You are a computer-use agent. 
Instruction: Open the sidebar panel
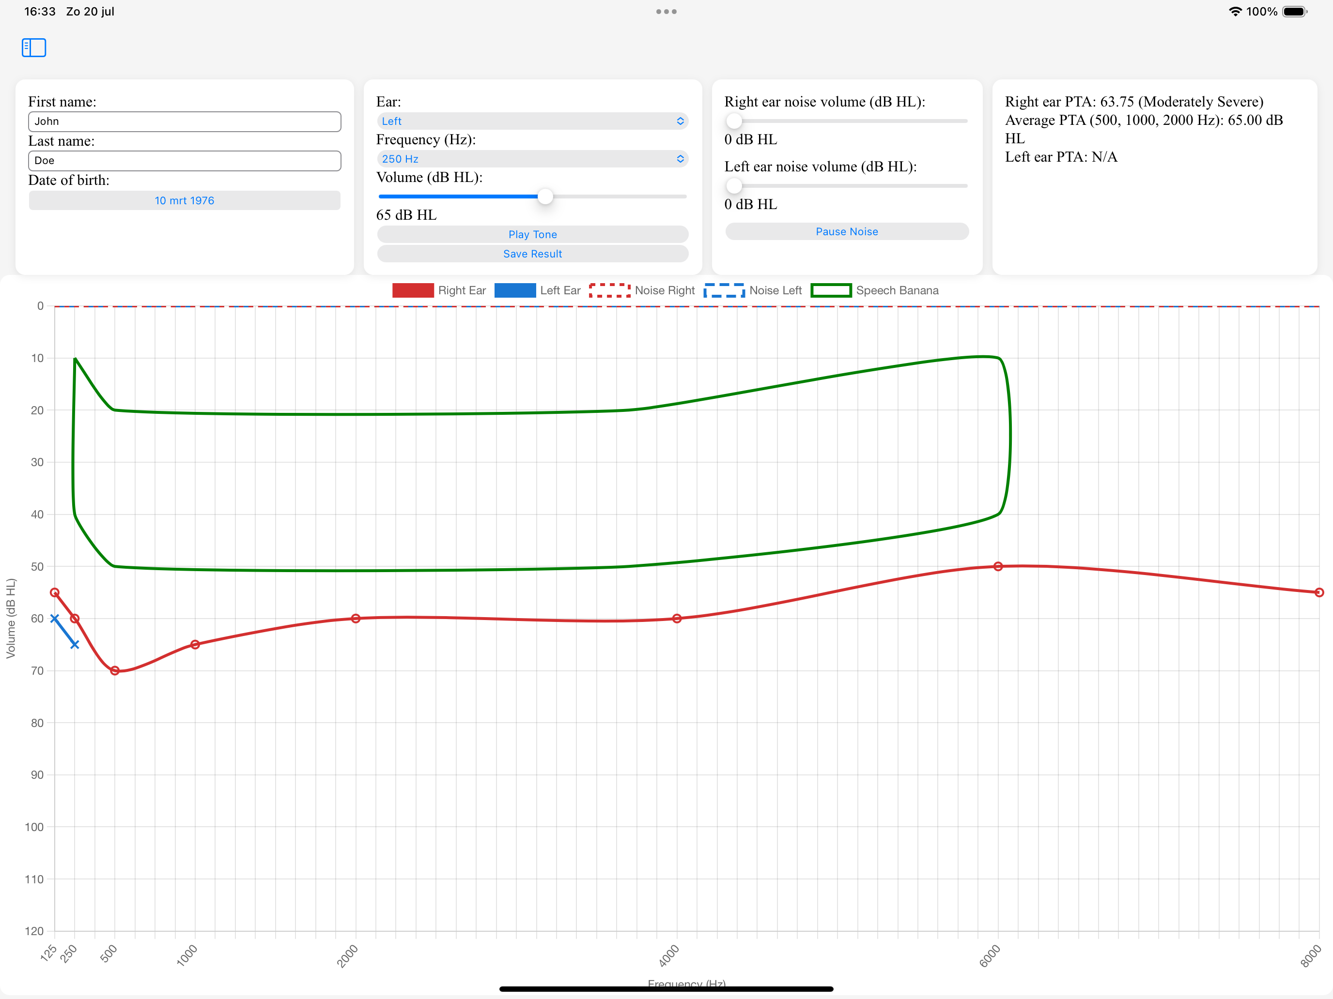[x=34, y=47]
